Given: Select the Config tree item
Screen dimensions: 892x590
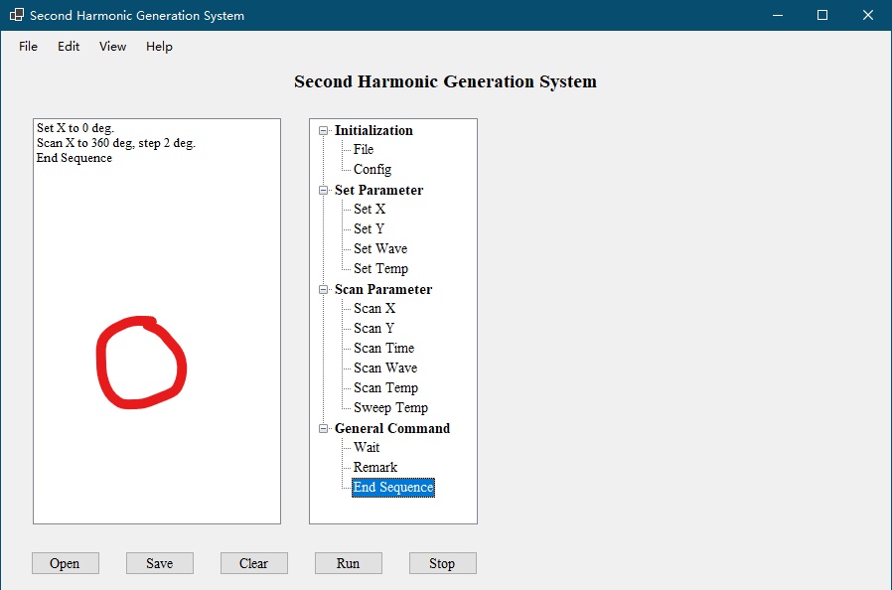Looking at the screenshot, I should tap(372, 170).
